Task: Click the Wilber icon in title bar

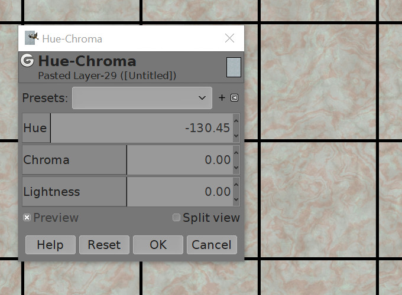Action: pos(32,39)
